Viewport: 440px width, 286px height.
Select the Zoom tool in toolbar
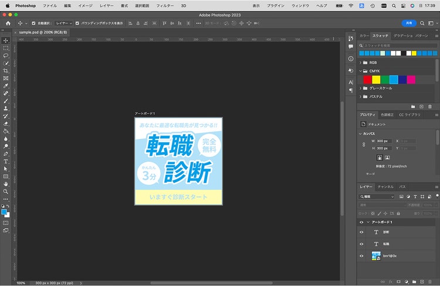point(6,192)
